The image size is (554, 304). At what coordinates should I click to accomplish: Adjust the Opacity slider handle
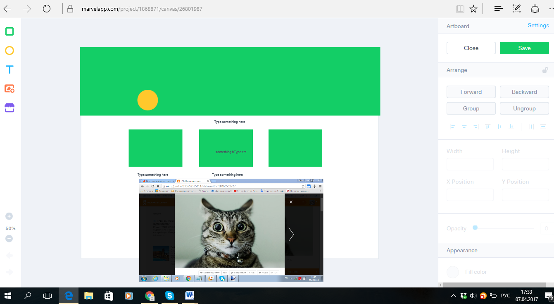coord(475,228)
